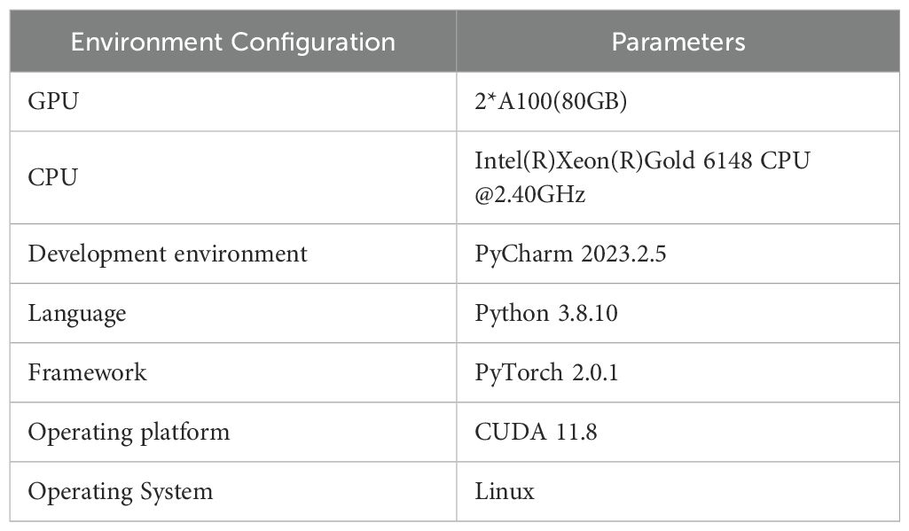Select the 3.8.10 version number
This screenshot has width=909, height=531.
coord(586,313)
